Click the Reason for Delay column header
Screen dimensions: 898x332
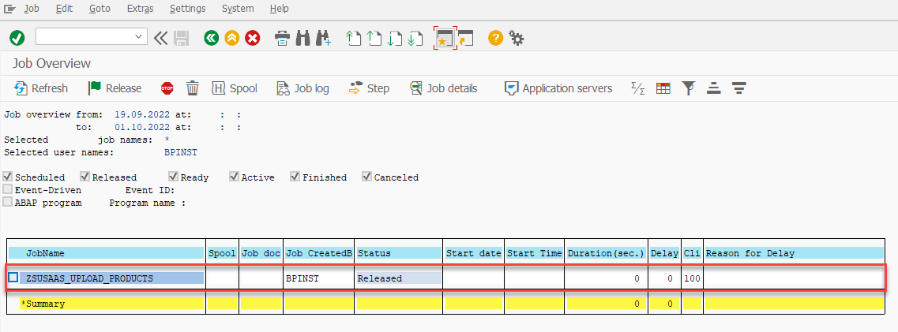click(x=793, y=253)
